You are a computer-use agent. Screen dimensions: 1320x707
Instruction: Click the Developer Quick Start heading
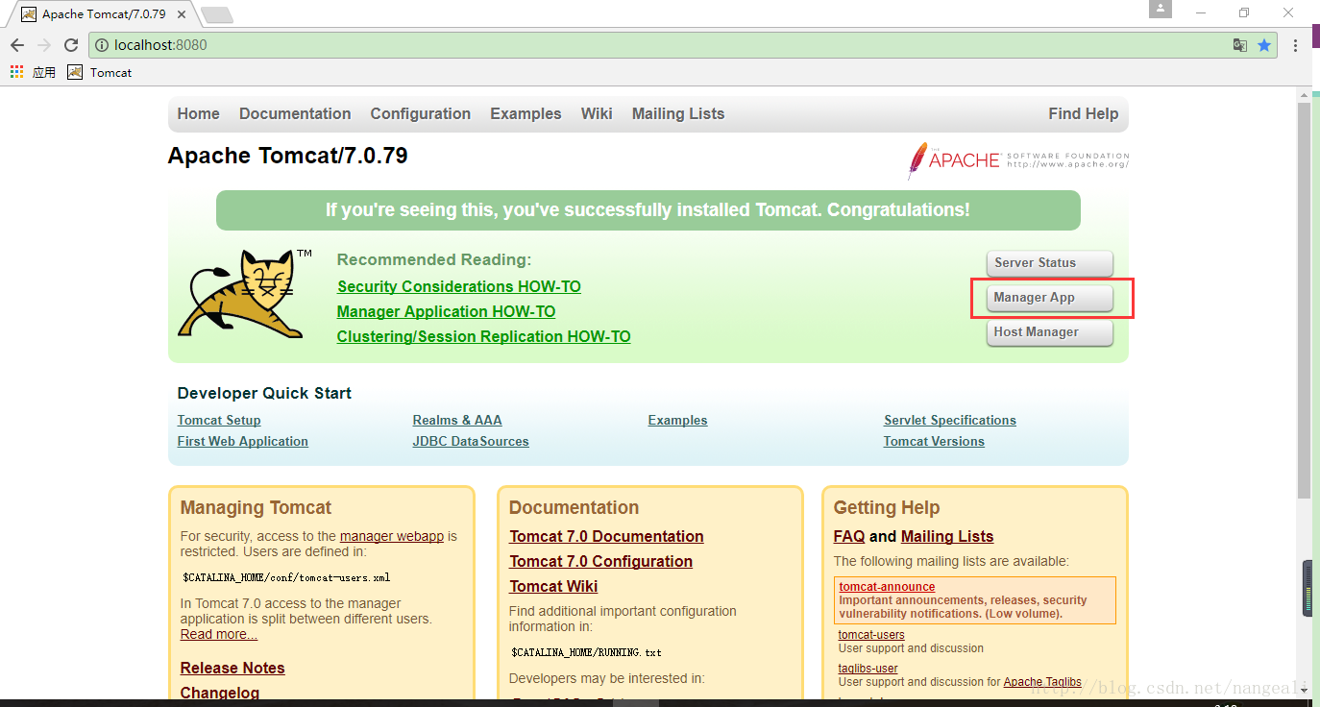pyautogui.click(x=264, y=393)
